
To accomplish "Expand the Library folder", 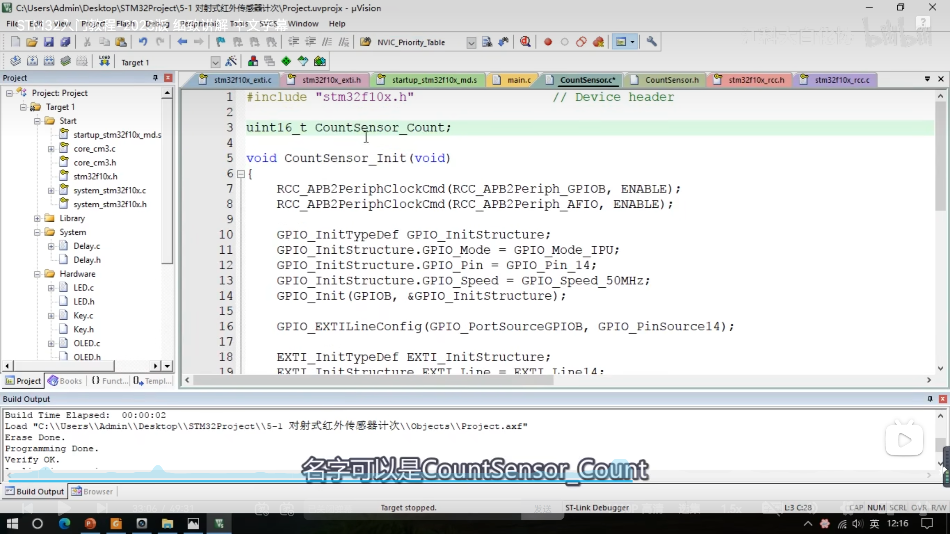I will (x=37, y=218).
